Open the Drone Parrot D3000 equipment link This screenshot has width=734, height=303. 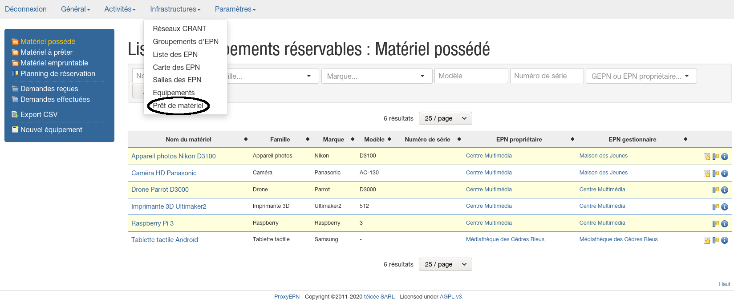(160, 190)
